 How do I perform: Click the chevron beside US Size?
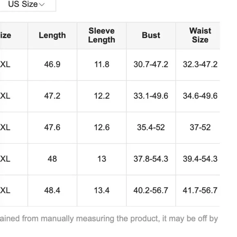click(42, 4)
